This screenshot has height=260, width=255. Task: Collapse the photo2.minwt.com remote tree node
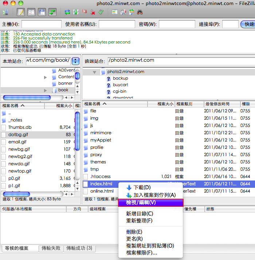click(x=94, y=72)
